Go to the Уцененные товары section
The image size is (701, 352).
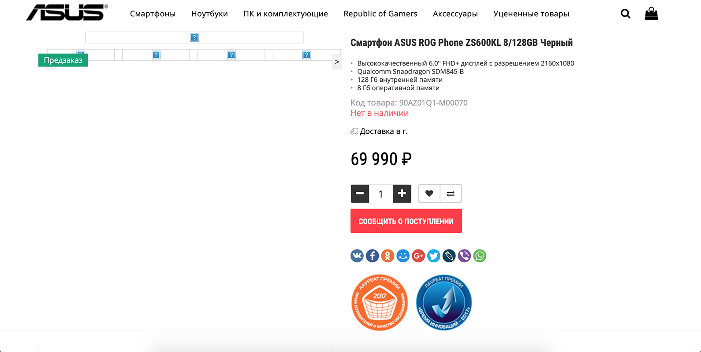coord(531,14)
